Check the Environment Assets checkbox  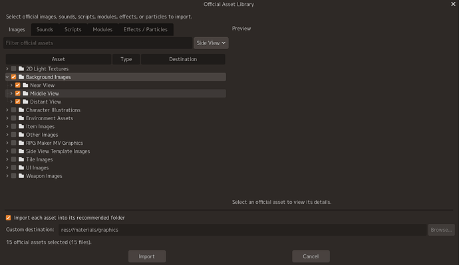13,118
